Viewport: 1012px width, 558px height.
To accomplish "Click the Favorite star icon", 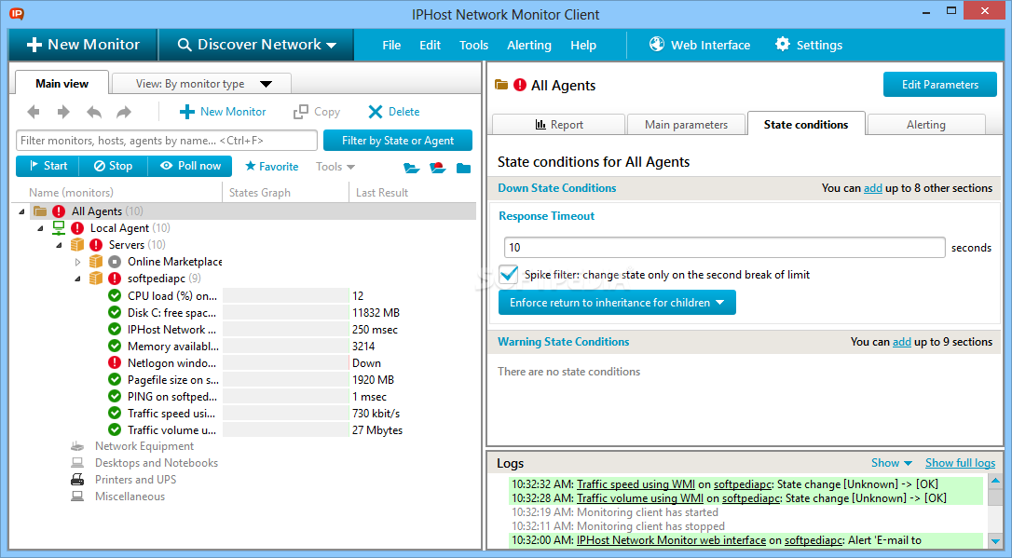I will [x=251, y=166].
